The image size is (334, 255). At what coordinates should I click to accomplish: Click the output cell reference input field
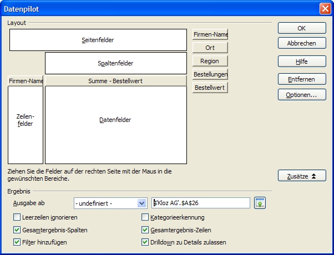click(202, 203)
